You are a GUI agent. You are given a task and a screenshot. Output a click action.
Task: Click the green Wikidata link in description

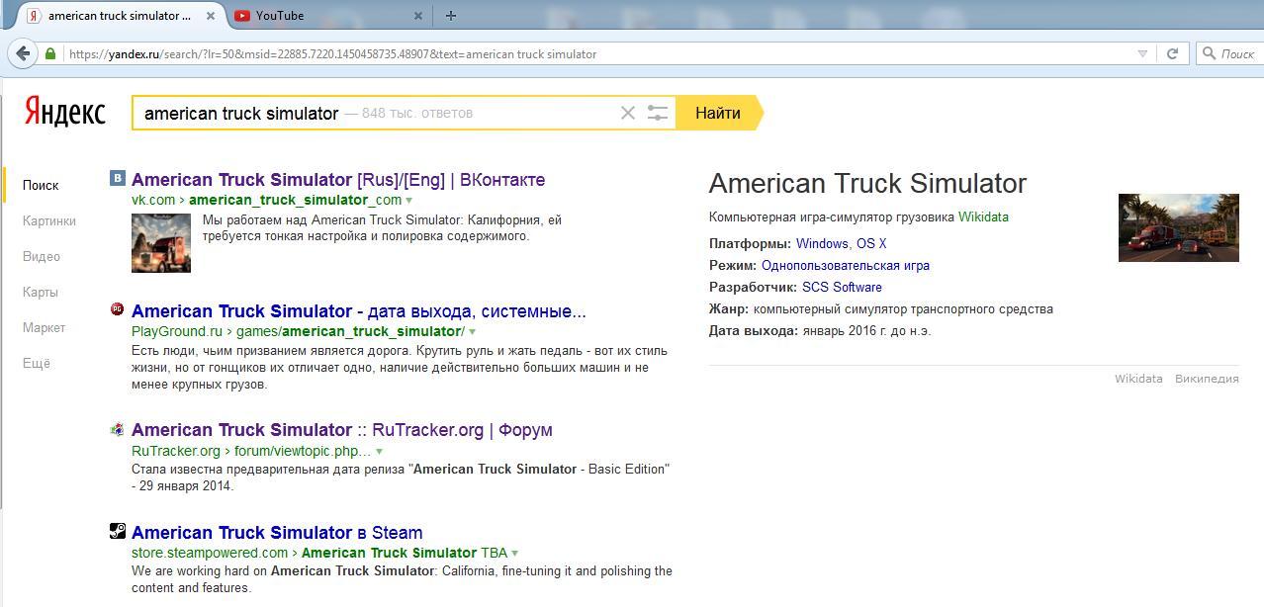(983, 217)
